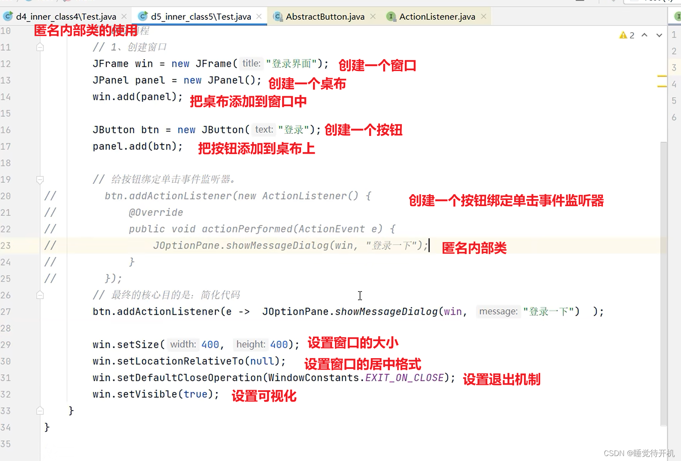Click commented actionPerformed signature on line 22

point(262,229)
